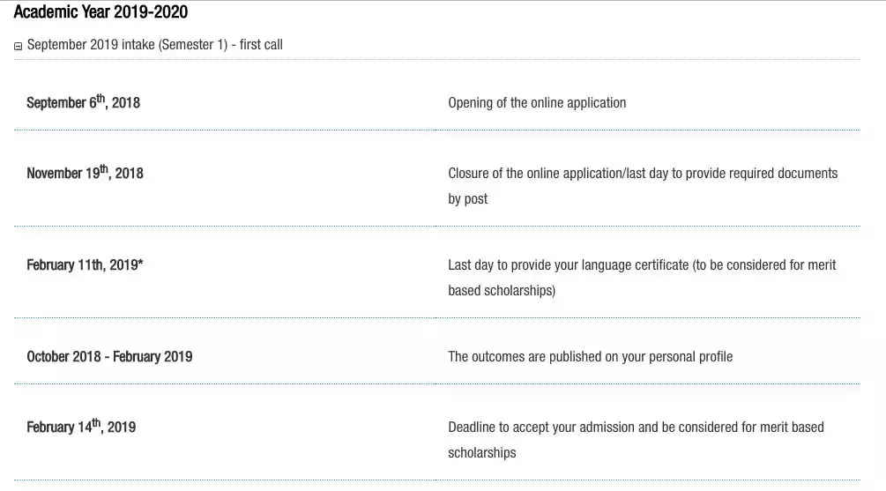Select the "October 2018 - February 2019" cell
The width and height of the screenshot is (886, 491).
coord(109,356)
